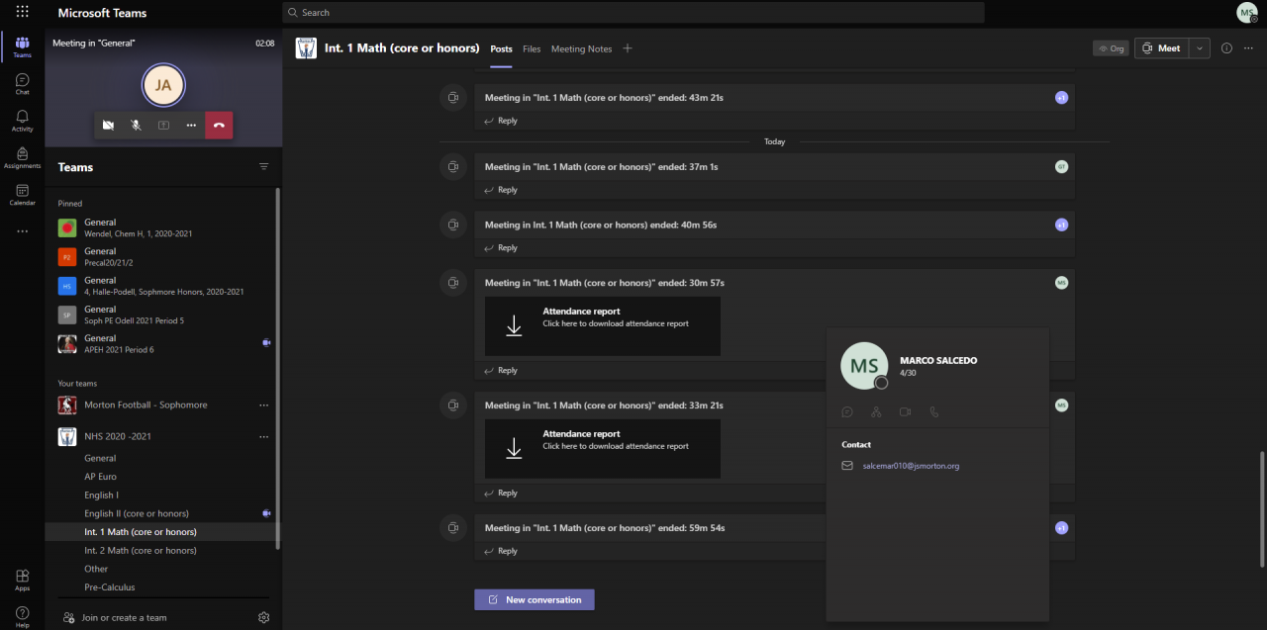Click the Search box at the top
This screenshot has width=1267, height=630.
633,13
